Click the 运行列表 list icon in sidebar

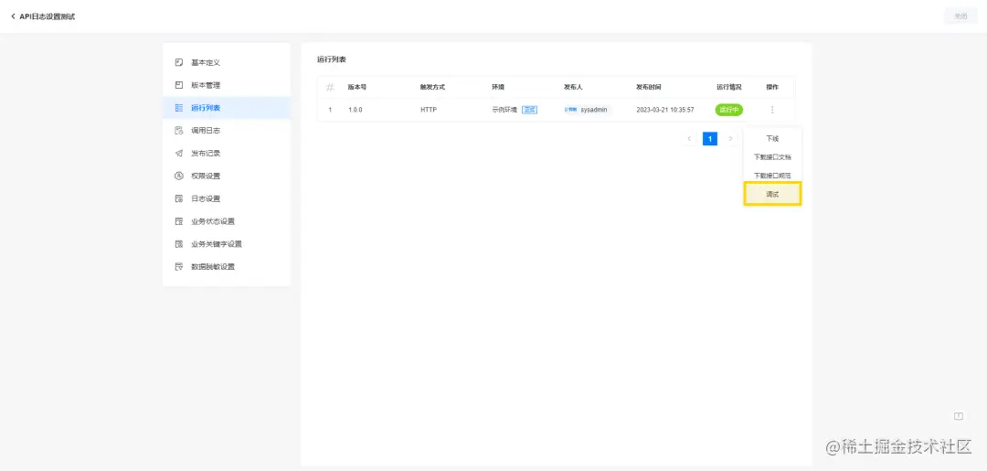pyautogui.click(x=179, y=108)
